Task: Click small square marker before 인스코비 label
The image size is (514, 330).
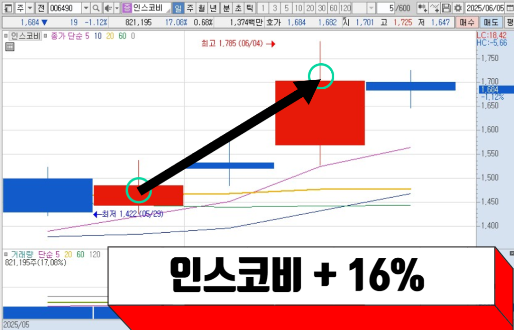Action: [x=6, y=36]
